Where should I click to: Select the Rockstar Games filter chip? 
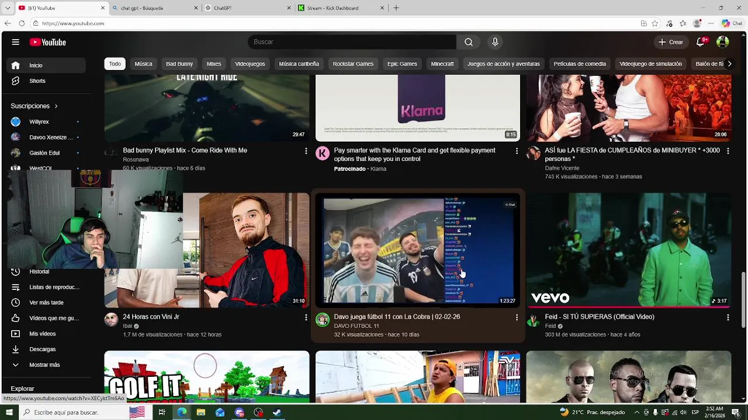click(353, 64)
